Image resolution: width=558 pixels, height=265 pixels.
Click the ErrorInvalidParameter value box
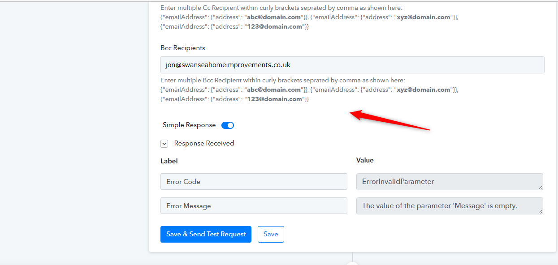coord(450,182)
